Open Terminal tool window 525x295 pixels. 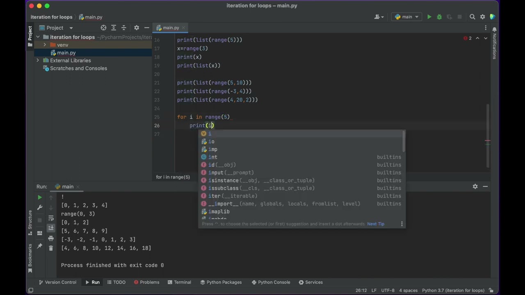[179, 282]
